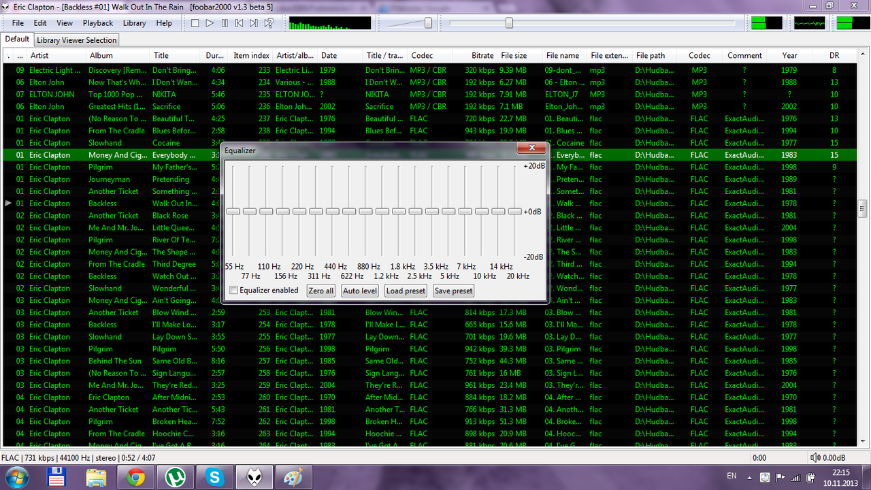The width and height of the screenshot is (871, 490).
Task: Click the 20 kHz equalizer band slider
Action: pos(515,212)
